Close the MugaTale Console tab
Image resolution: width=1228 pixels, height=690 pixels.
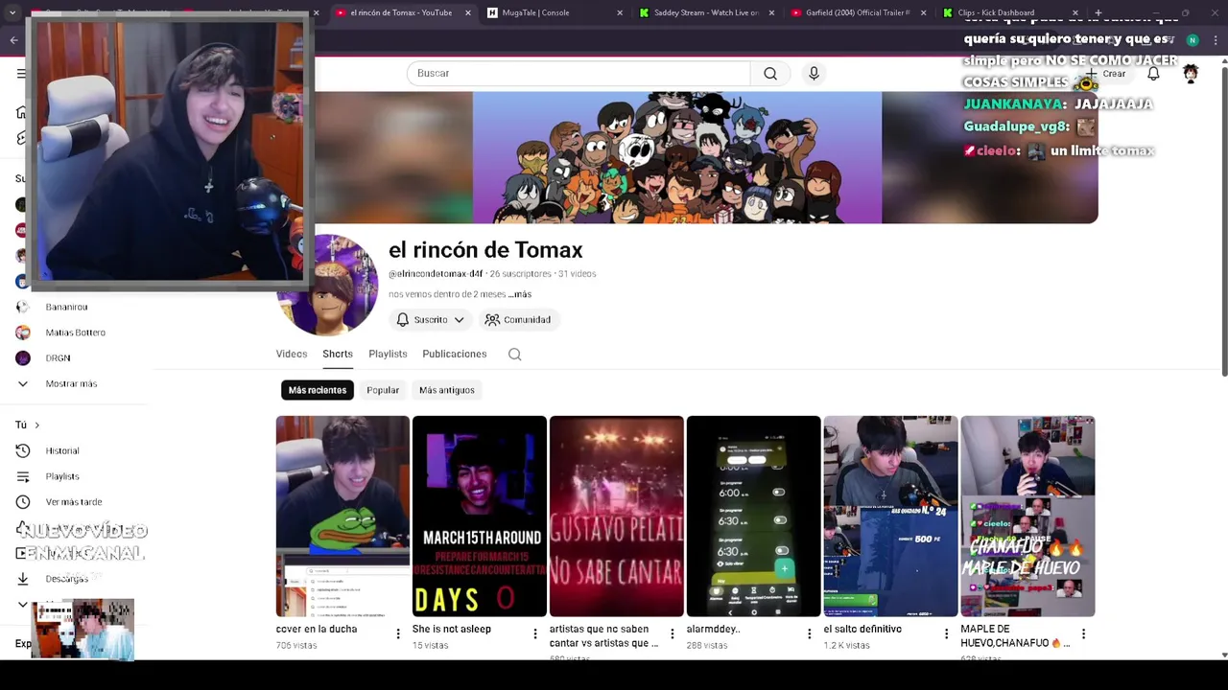pyautogui.click(x=620, y=12)
